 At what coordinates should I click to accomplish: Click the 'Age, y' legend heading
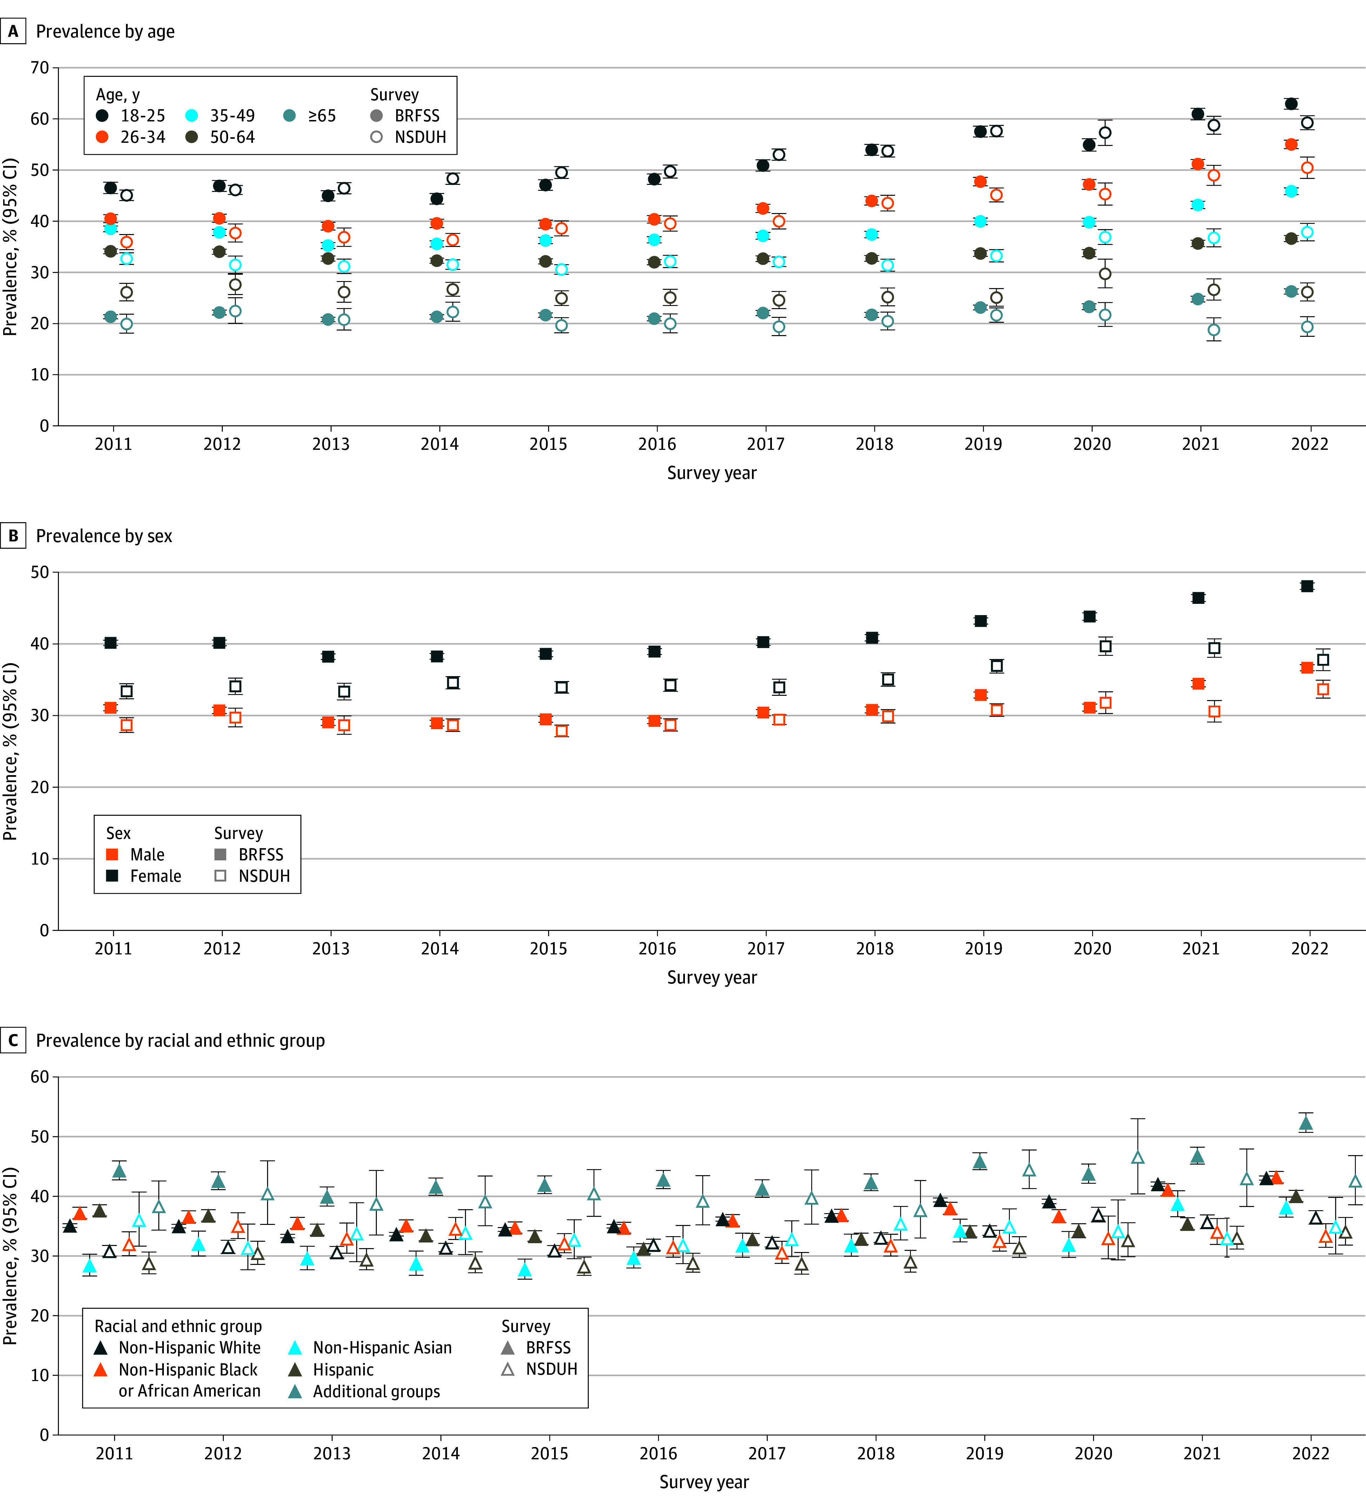118,95
